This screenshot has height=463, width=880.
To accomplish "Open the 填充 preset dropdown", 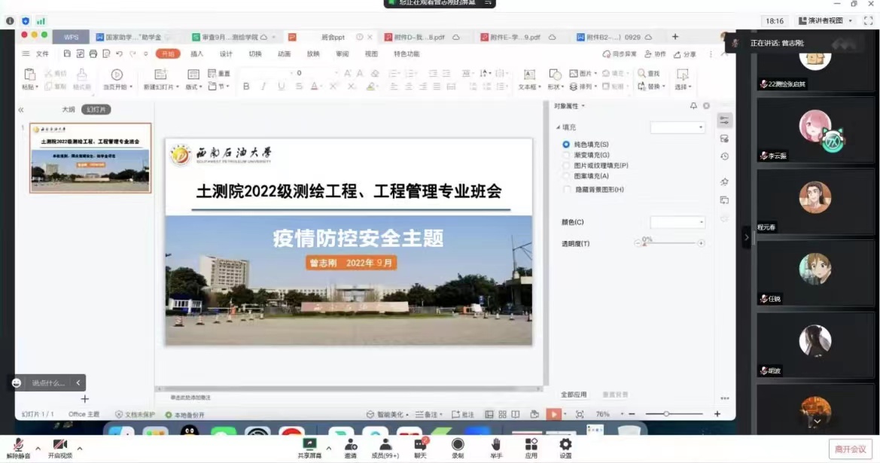I will tap(678, 127).
